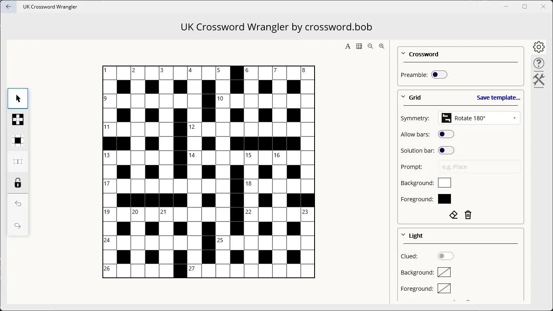
Task: Collapse the Crossword section
Action: click(403, 53)
